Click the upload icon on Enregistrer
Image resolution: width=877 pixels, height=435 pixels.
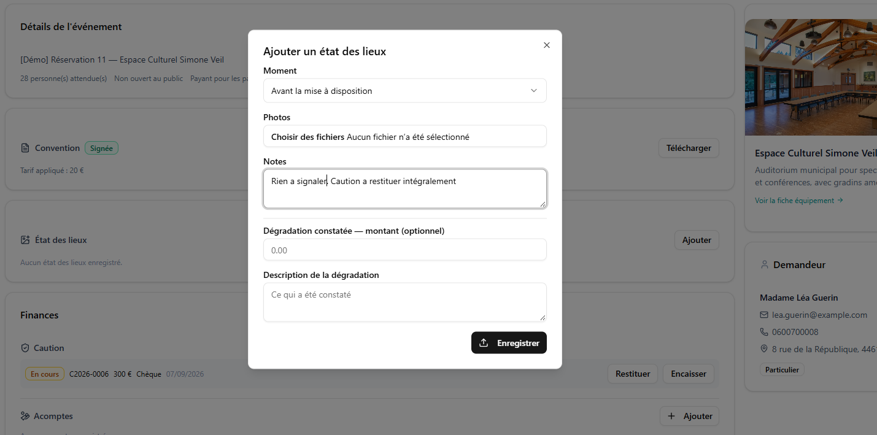pyautogui.click(x=484, y=343)
